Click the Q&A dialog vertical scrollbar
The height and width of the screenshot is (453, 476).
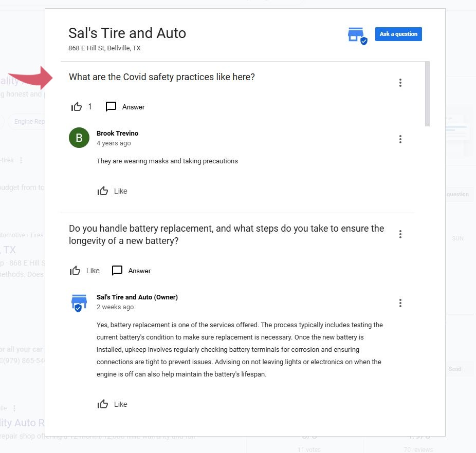pyautogui.click(x=428, y=94)
